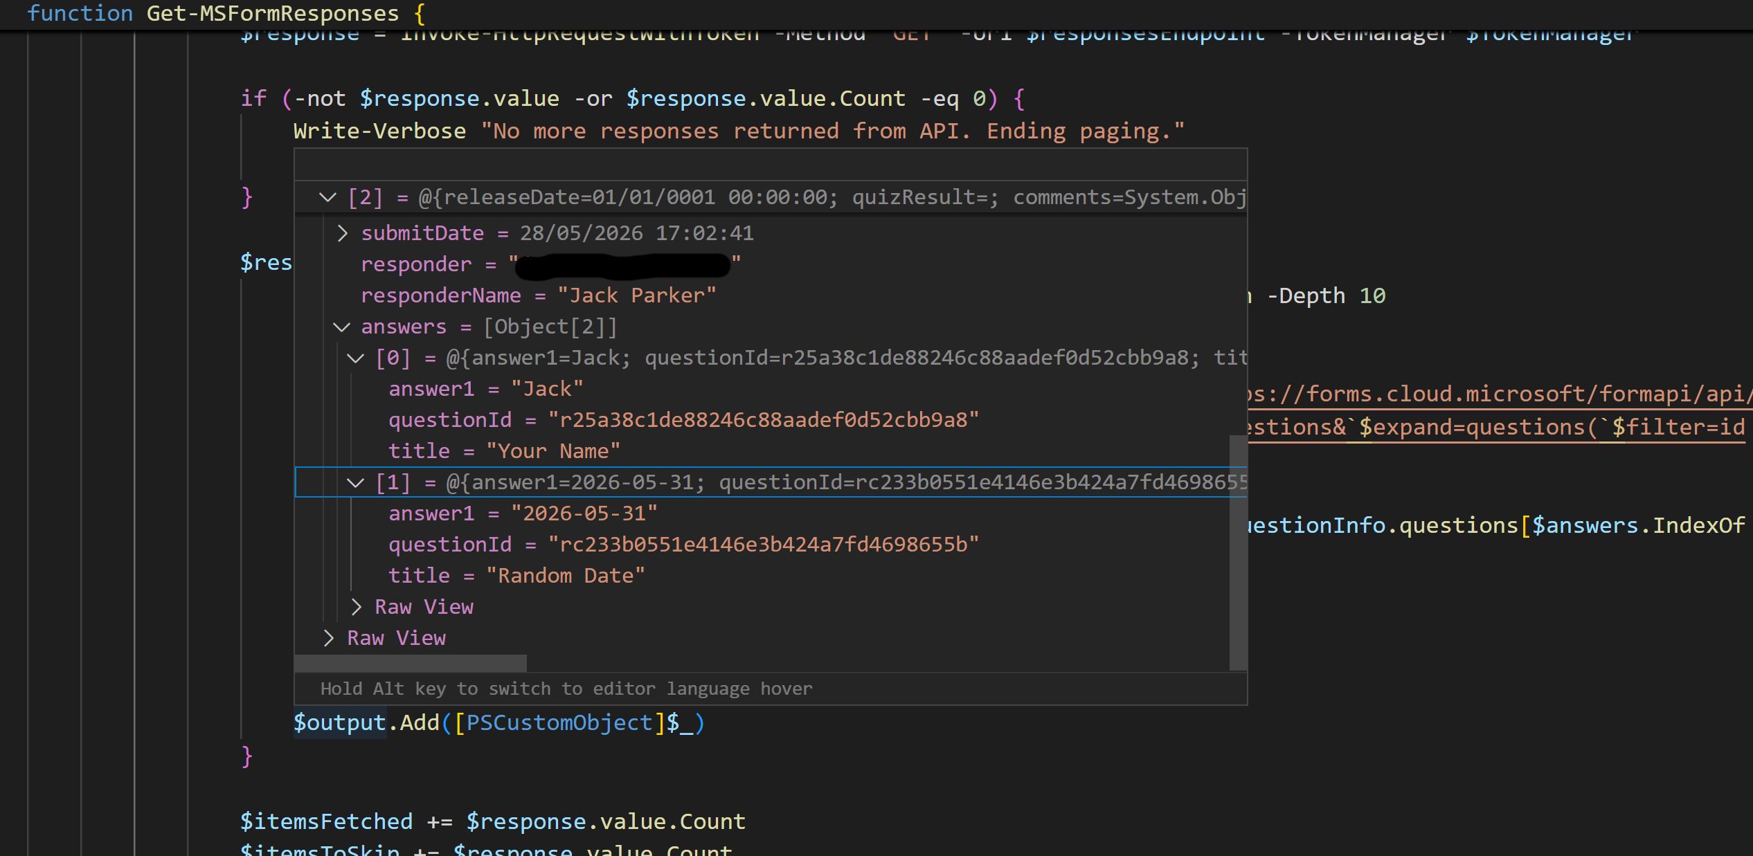Click the $itemsFetched += $response.value.Count line
Image resolution: width=1753 pixels, height=856 pixels.
(x=492, y=821)
